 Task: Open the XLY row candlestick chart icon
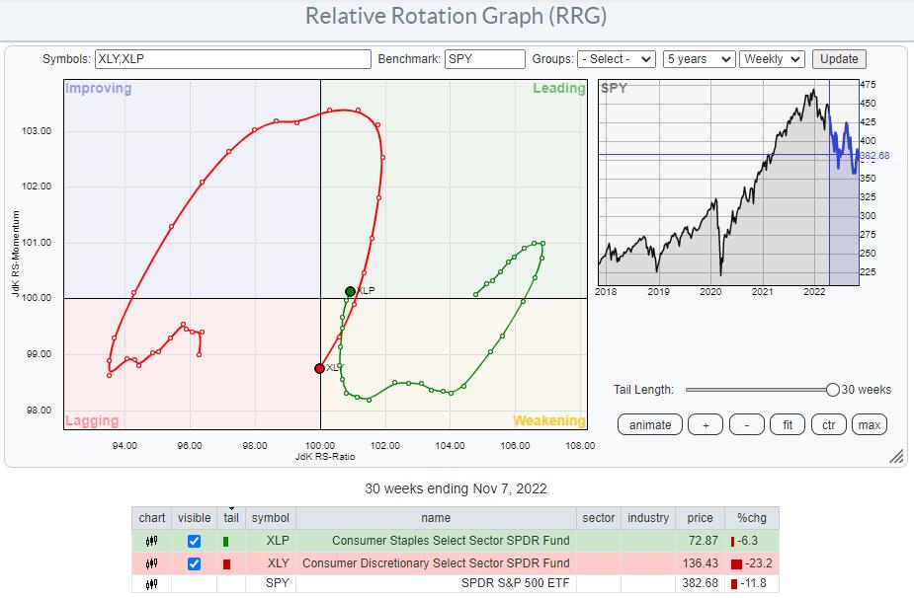(152, 563)
